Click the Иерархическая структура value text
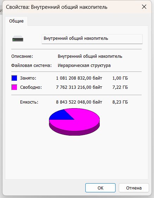154x198 pixels. click(x=84, y=66)
